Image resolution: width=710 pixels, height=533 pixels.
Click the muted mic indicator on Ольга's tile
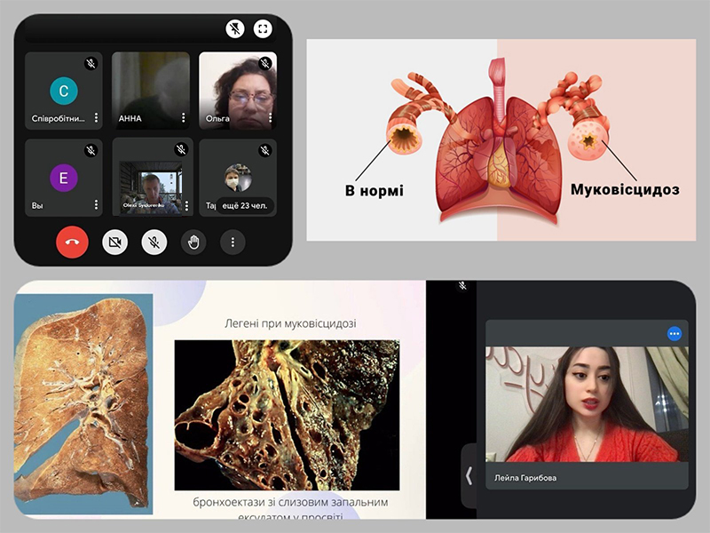[264, 64]
